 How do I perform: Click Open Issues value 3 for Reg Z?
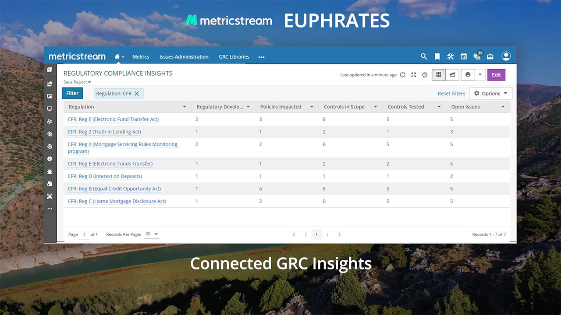coord(451,132)
